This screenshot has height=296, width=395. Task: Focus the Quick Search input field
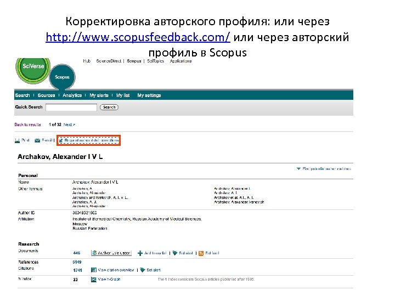coord(71,107)
